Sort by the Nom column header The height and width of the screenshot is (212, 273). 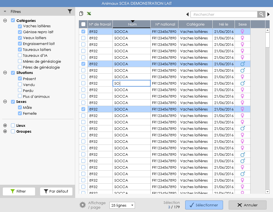[x=132, y=24]
